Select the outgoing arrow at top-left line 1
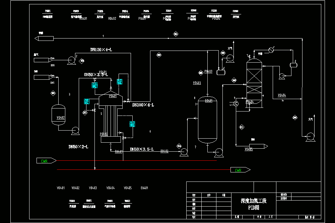 tap(44, 39)
